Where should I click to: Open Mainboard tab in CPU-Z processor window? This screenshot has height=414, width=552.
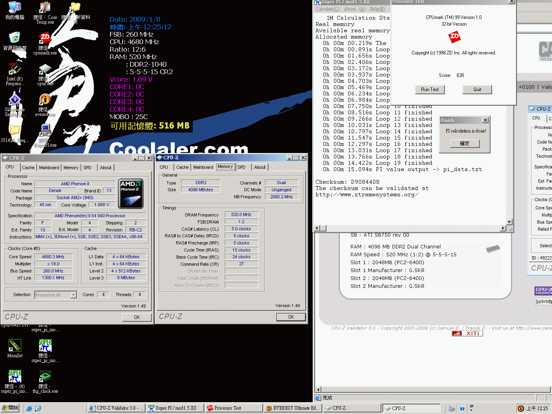pyautogui.click(x=49, y=168)
